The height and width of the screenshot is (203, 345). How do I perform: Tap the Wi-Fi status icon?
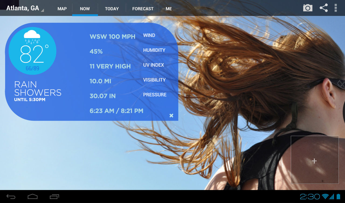[x=325, y=197]
